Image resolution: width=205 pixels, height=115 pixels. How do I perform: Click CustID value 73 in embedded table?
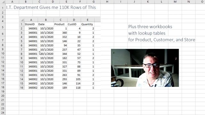79,62
